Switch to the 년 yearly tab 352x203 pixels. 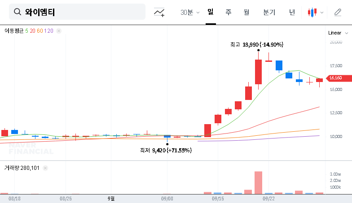coord(292,12)
